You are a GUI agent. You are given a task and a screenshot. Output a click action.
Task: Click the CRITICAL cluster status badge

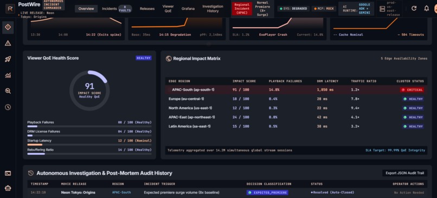point(412,90)
